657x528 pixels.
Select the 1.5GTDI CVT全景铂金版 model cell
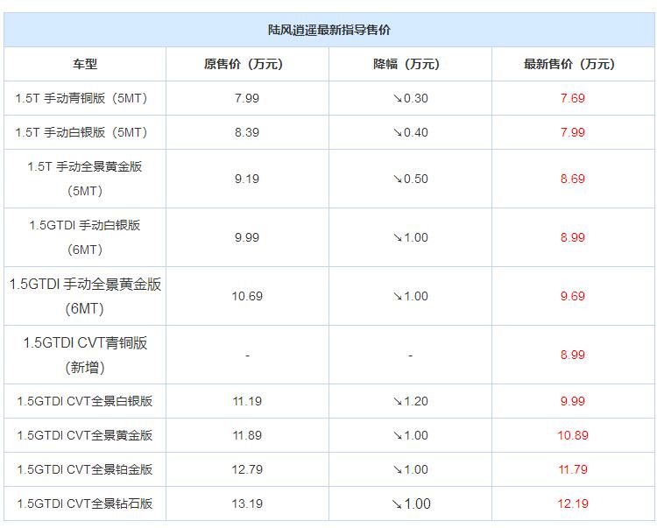pyautogui.click(x=85, y=469)
